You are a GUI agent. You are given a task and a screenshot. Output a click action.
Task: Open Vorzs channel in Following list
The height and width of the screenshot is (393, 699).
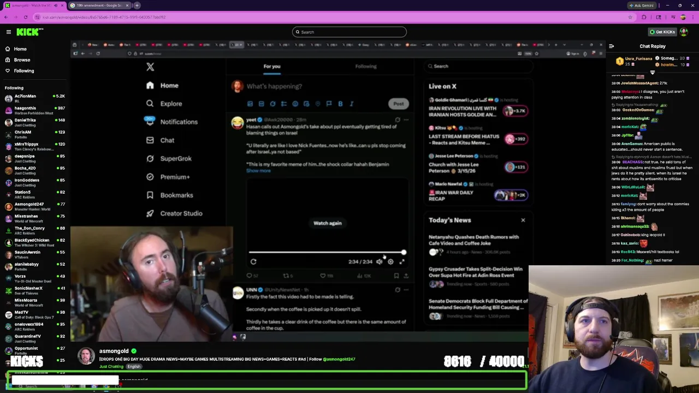(34, 278)
